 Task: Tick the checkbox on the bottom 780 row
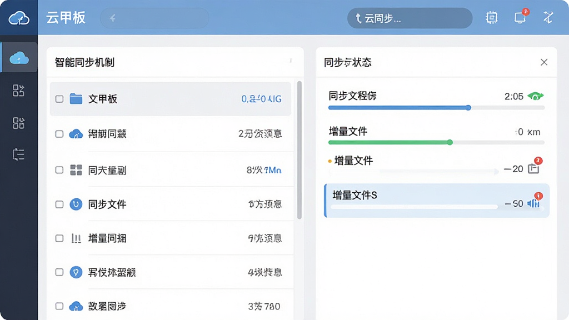click(59, 306)
